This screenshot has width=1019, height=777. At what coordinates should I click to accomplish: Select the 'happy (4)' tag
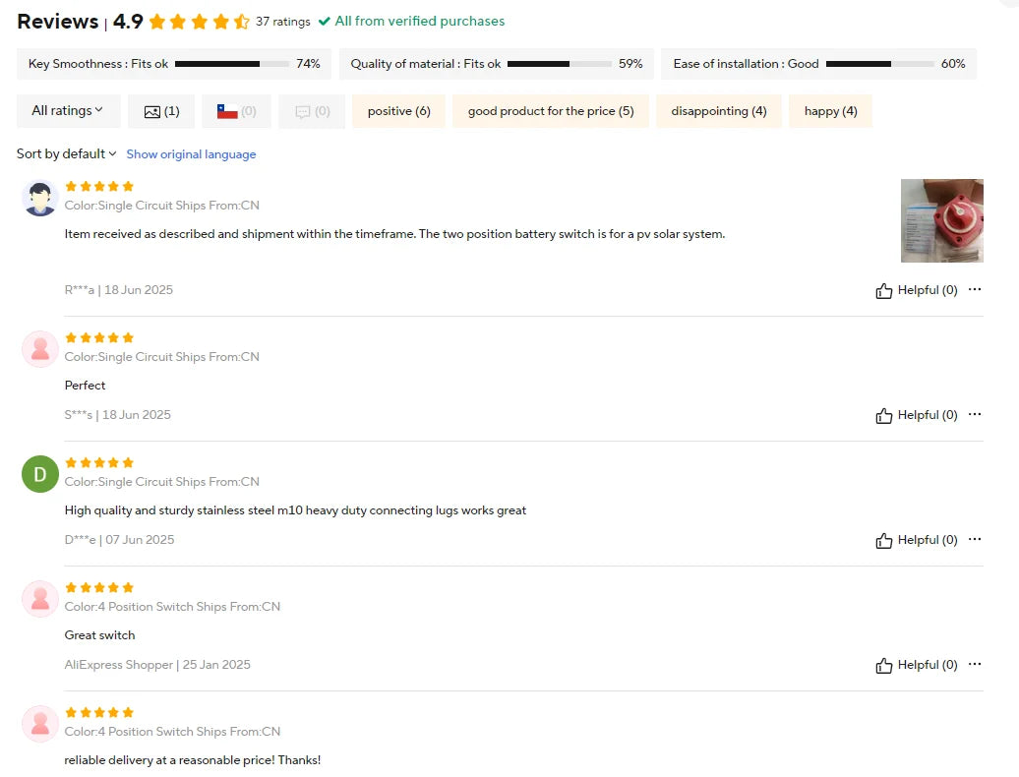[x=830, y=111]
